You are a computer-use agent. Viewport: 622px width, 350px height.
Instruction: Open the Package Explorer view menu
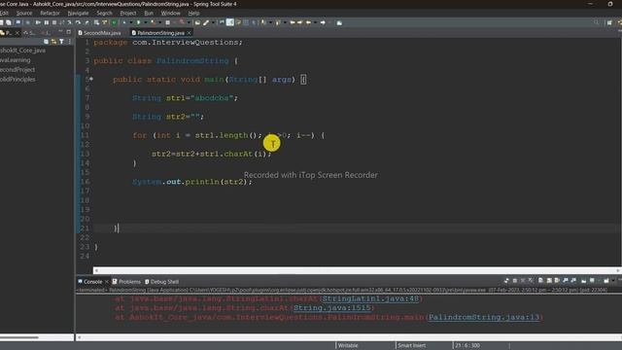69,41
